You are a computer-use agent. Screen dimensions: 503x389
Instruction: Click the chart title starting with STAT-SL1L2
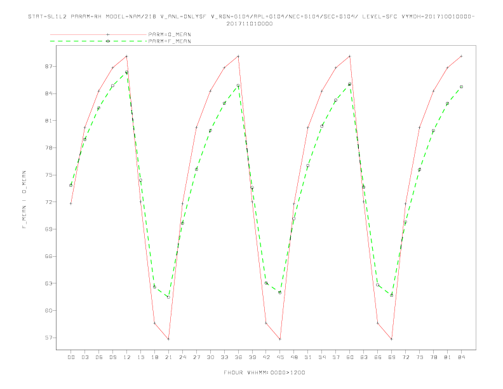point(251,17)
